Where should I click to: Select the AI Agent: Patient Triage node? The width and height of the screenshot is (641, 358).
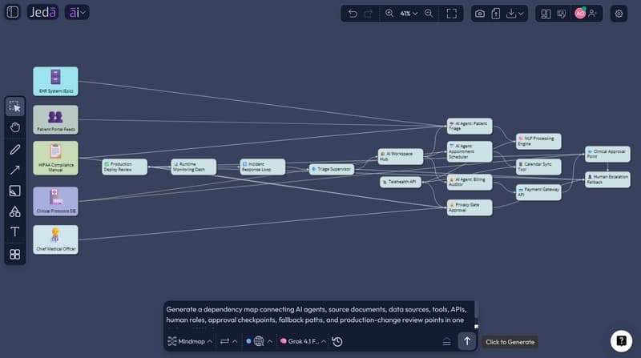(470, 126)
